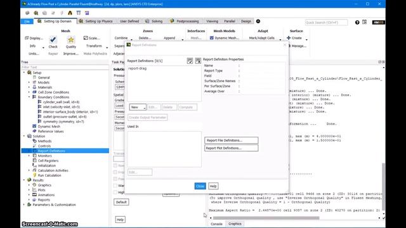Open Dynamic Mesh in Mesh Models
Screen dimensions: 406x228
pyautogui.click(x=224, y=38)
